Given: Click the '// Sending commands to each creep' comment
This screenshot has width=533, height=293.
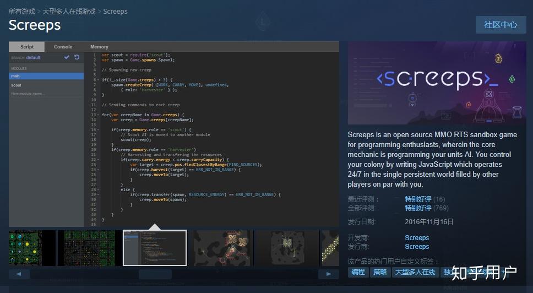Looking at the screenshot, I should 141,105.
